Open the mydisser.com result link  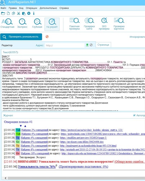pyautogui.click(x=82, y=142)
